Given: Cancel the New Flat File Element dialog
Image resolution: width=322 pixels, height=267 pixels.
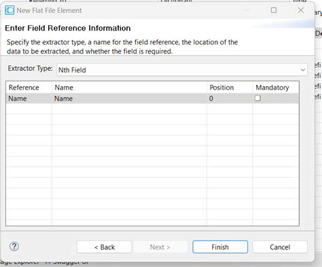Looking at the screenshot, I should point(280,247).
